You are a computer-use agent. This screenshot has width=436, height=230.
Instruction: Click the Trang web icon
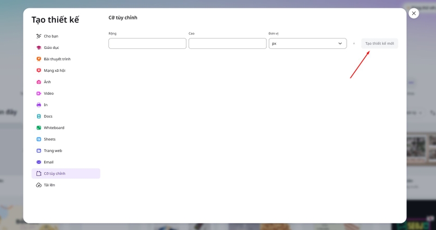tap(39, 151)
